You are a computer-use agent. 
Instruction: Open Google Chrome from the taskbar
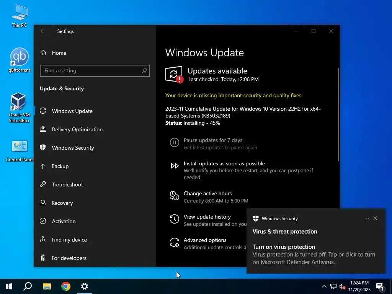(x=66, y=286)
